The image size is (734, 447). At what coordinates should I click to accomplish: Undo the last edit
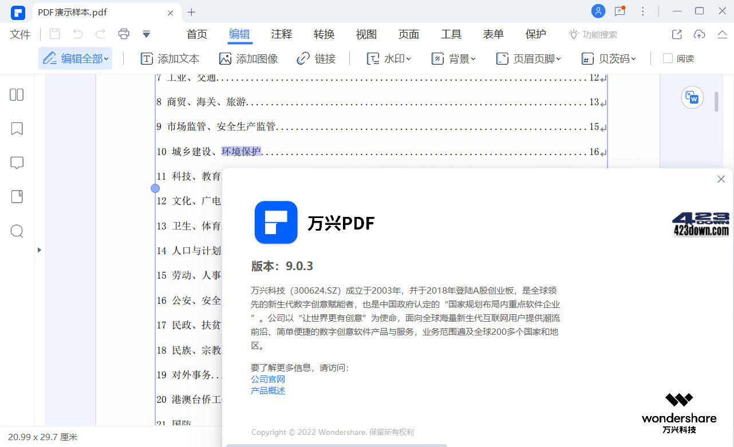78,34
